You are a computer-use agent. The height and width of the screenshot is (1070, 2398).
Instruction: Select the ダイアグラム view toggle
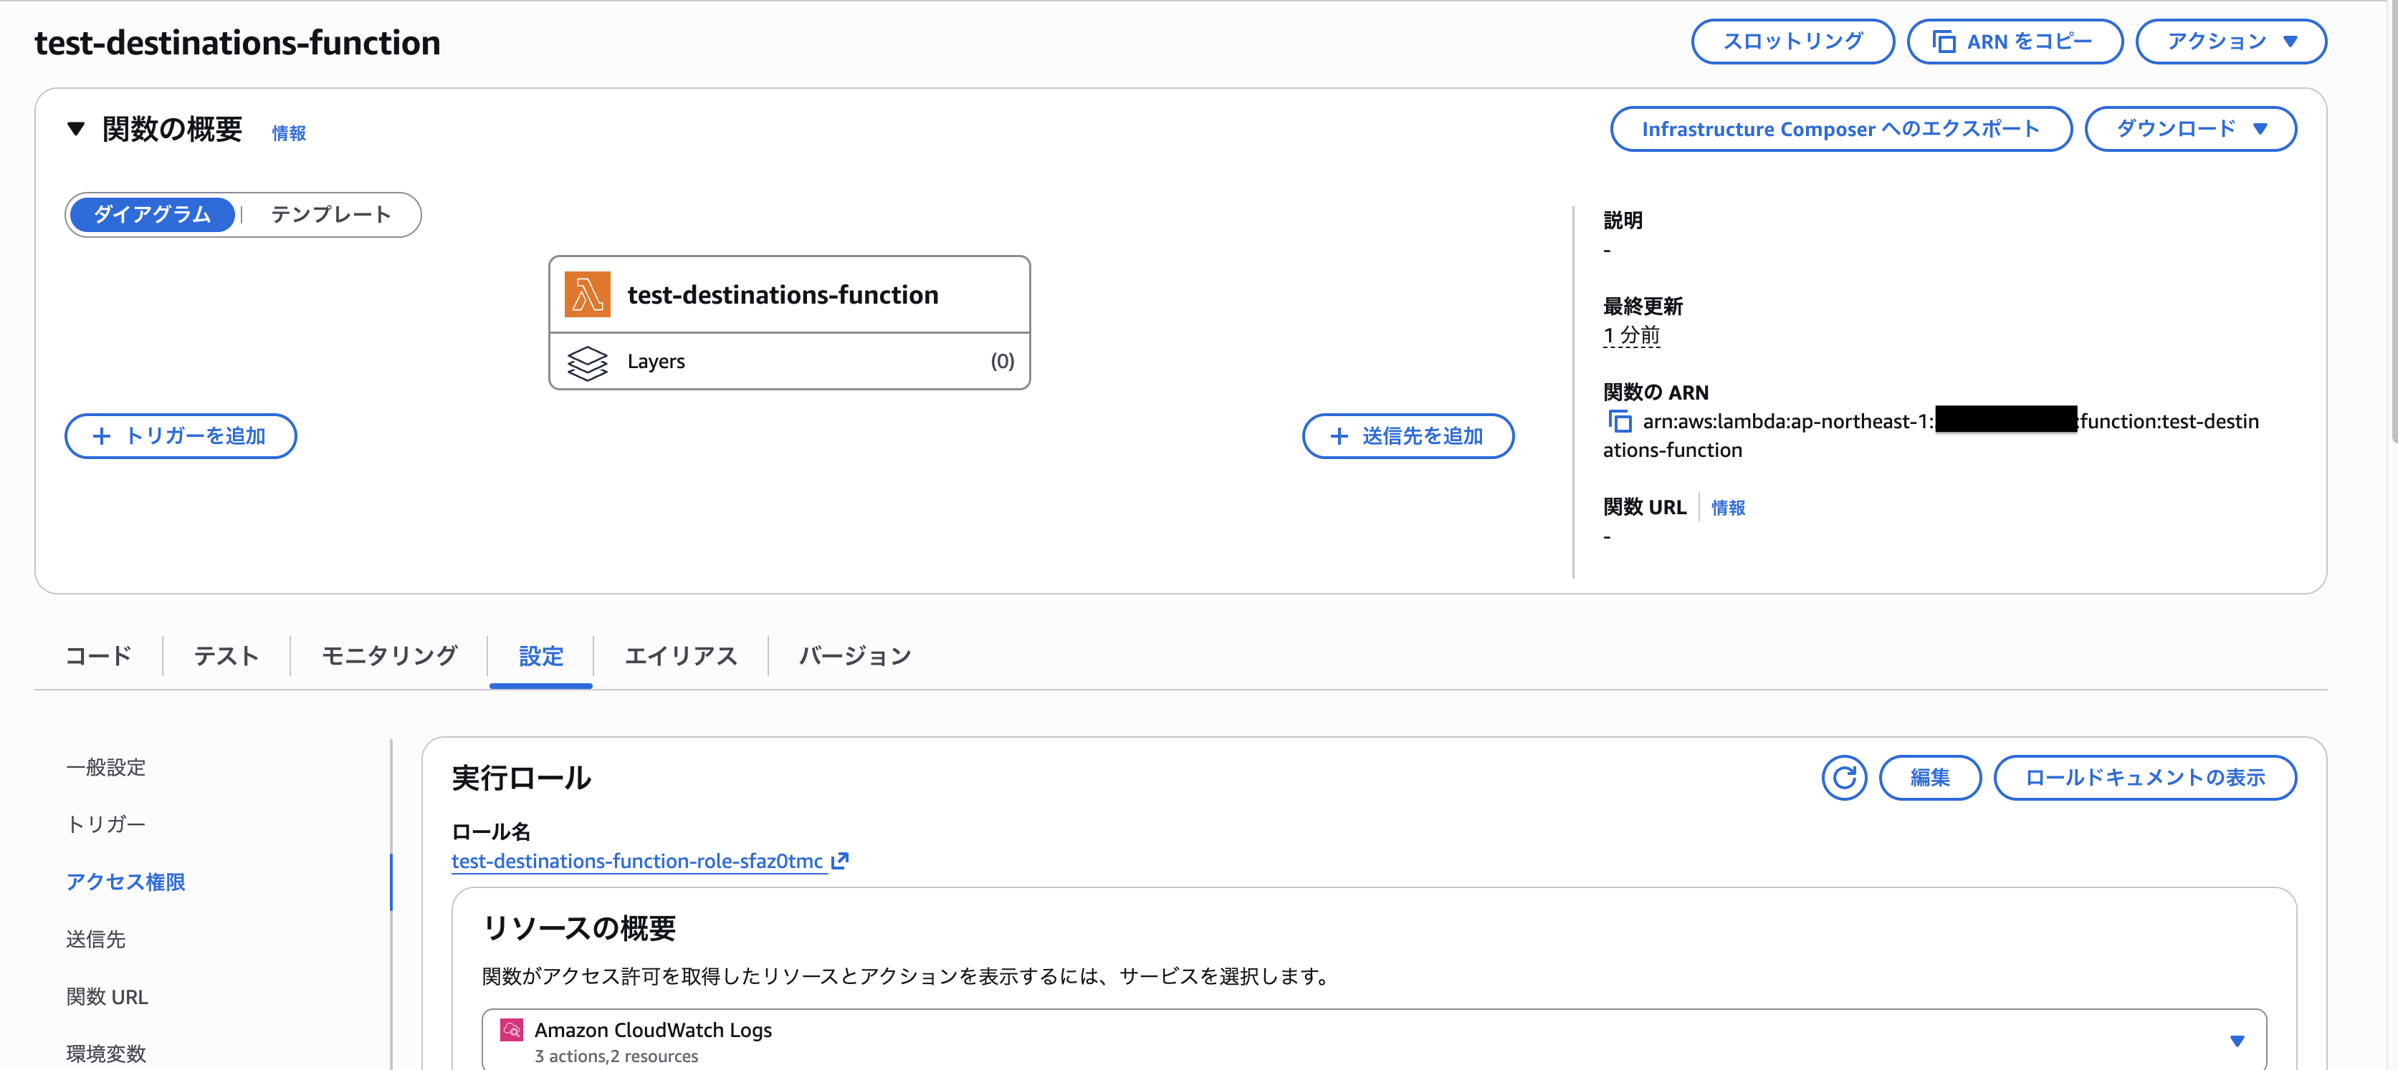pyautogui.click(x=153, y=215)
